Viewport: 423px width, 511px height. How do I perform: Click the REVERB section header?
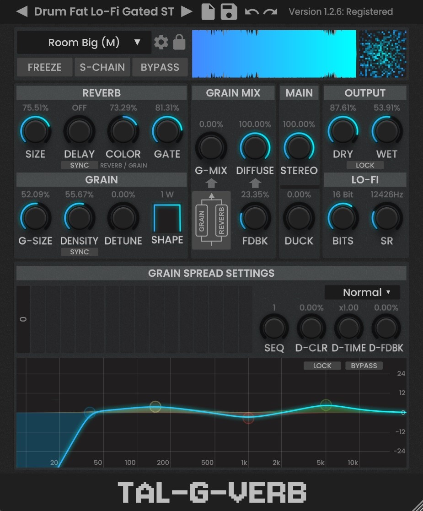pyautogui.click(x=102, y=93)
